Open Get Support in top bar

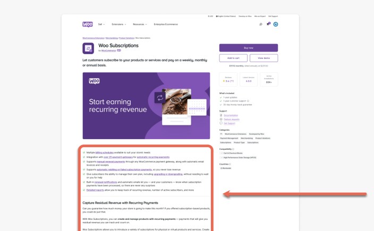[x=273, y=16]
